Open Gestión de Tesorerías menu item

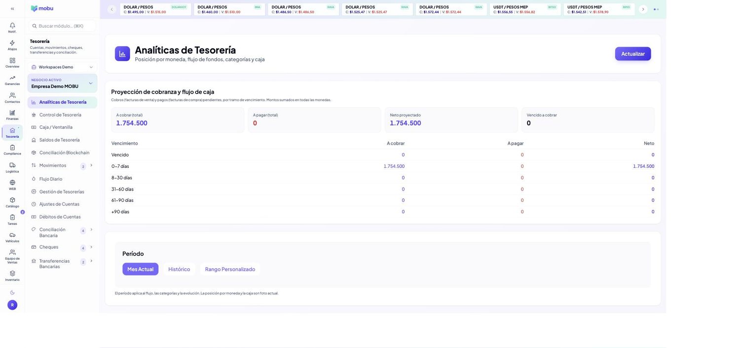[x=62, y=192]
